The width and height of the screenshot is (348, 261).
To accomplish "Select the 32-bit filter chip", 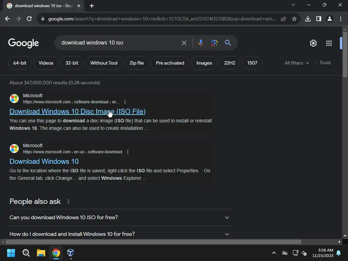I will [72, 63].
